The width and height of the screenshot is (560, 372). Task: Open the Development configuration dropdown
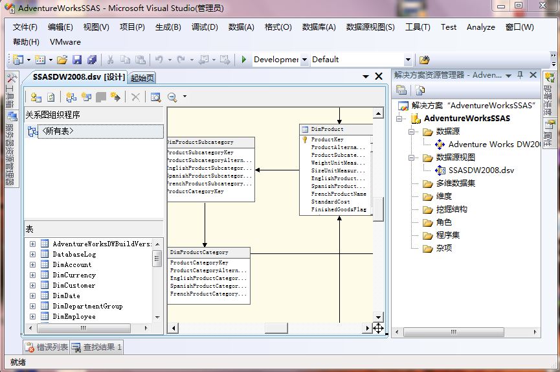(x=305, y=60)
